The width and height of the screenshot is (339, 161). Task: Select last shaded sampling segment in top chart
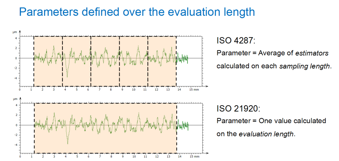click(x=162, y=72)
